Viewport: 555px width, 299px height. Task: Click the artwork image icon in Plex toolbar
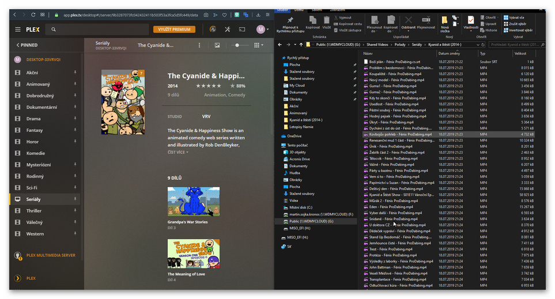217,45
